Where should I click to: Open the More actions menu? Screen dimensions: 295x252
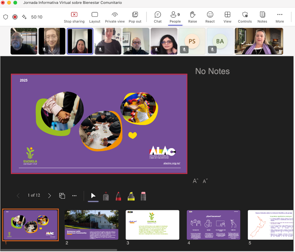click(x=280, y=17)
